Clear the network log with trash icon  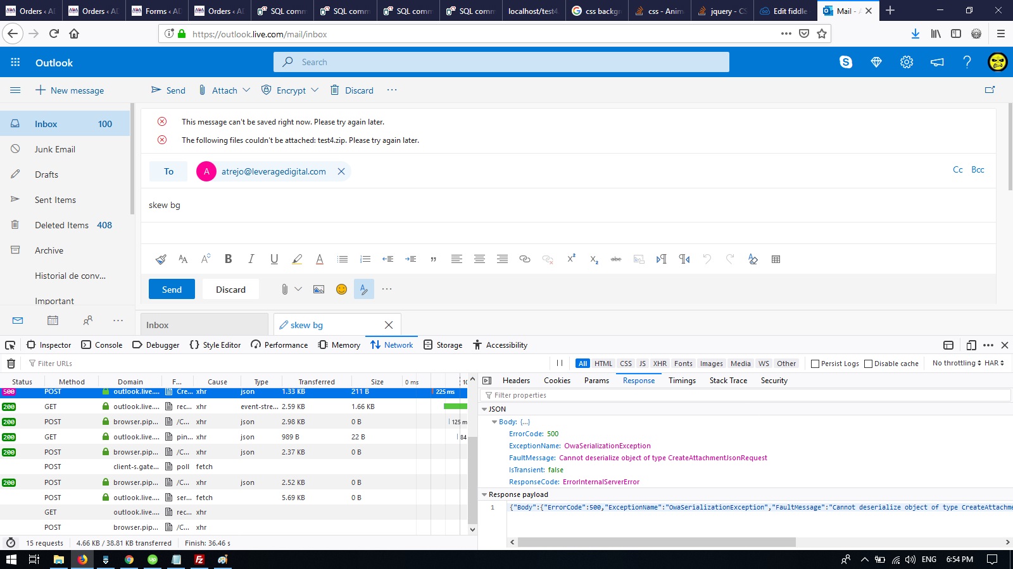pyautogui.click(x=11, y=364)
